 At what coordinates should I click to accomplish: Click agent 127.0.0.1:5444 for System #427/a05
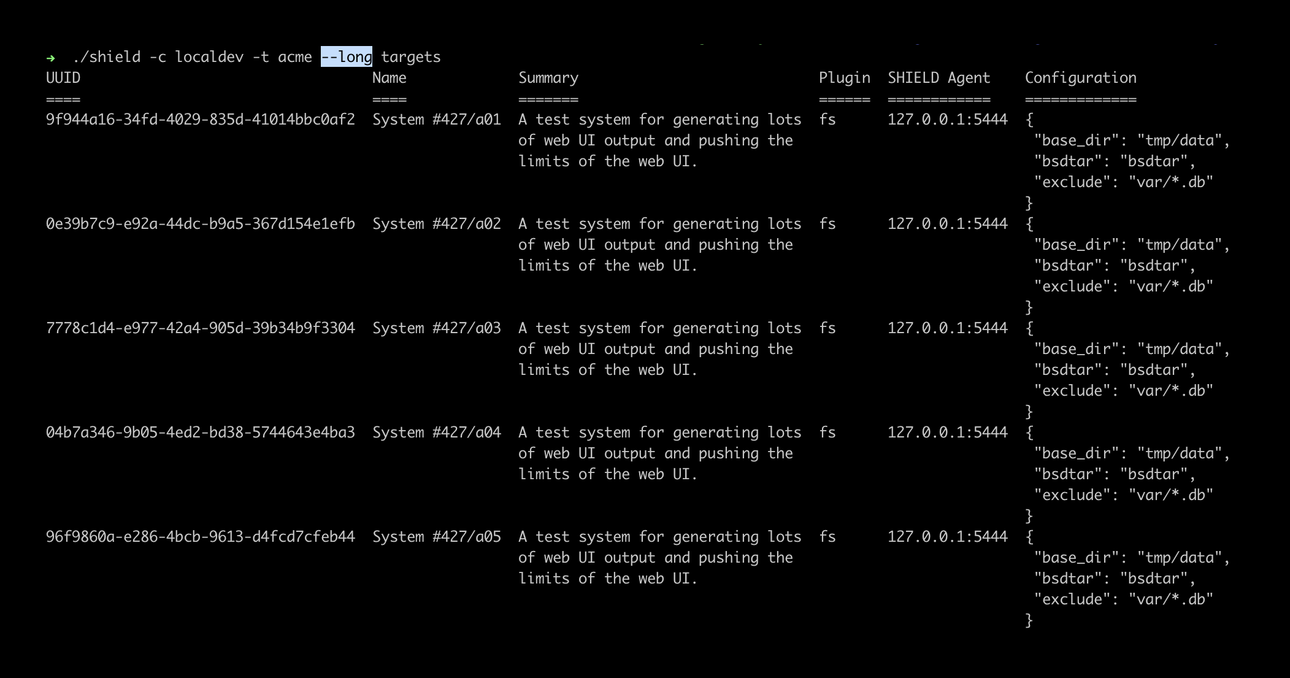pyautogui.click(x=948, y=537)
